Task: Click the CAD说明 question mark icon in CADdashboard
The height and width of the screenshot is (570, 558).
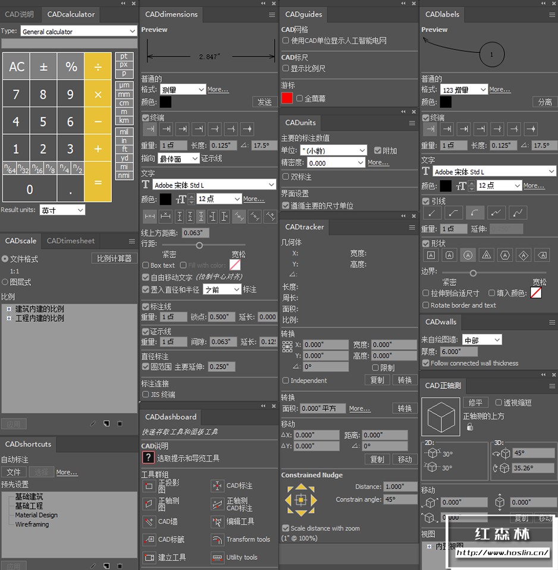Action: pyautogui.click(x=148, y=457)
